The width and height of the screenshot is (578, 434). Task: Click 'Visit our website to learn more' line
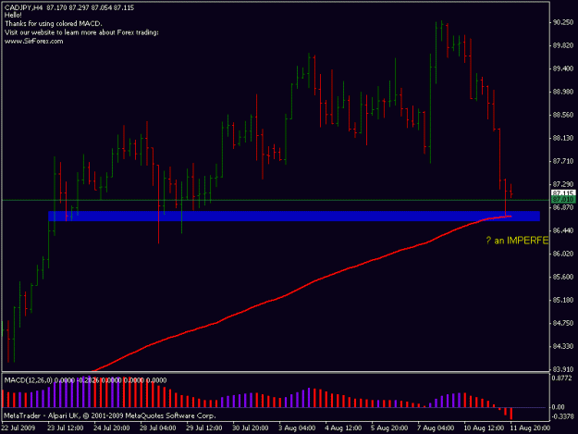[x=81, y=32]
